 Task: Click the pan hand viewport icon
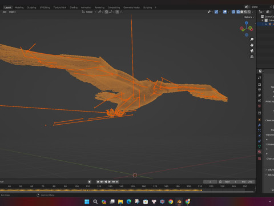252,45
